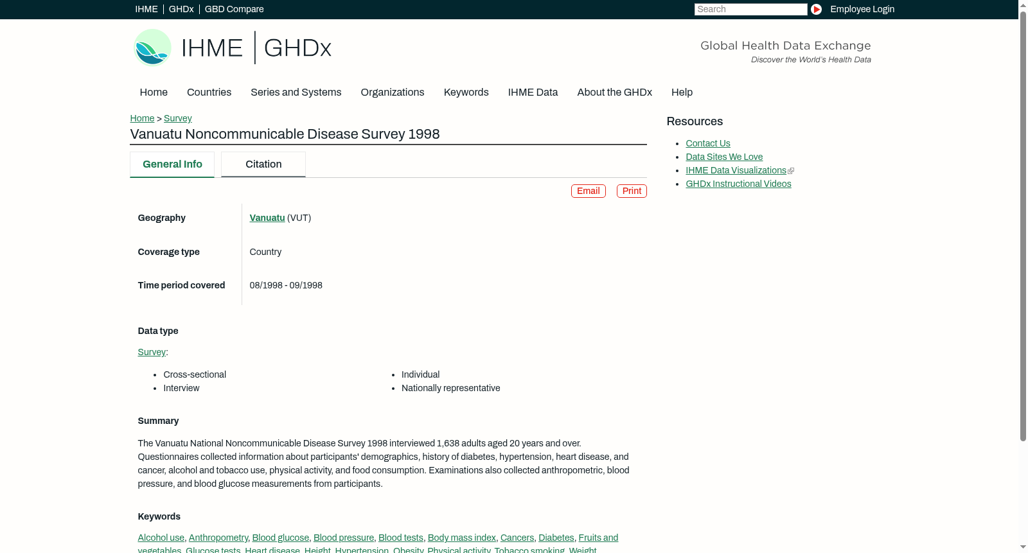Click the Print button
This screenshot has width=1028, height=553.
pyautogui.click(x=632, y=191)
